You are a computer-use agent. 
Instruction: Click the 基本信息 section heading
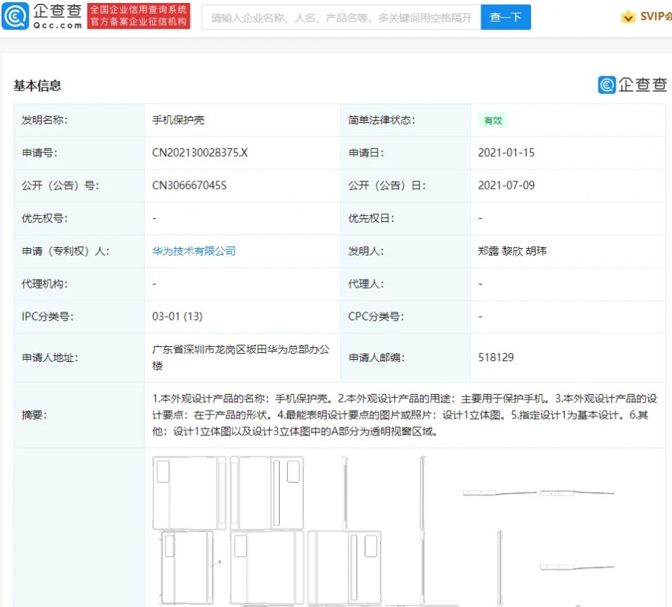[37, 85]
